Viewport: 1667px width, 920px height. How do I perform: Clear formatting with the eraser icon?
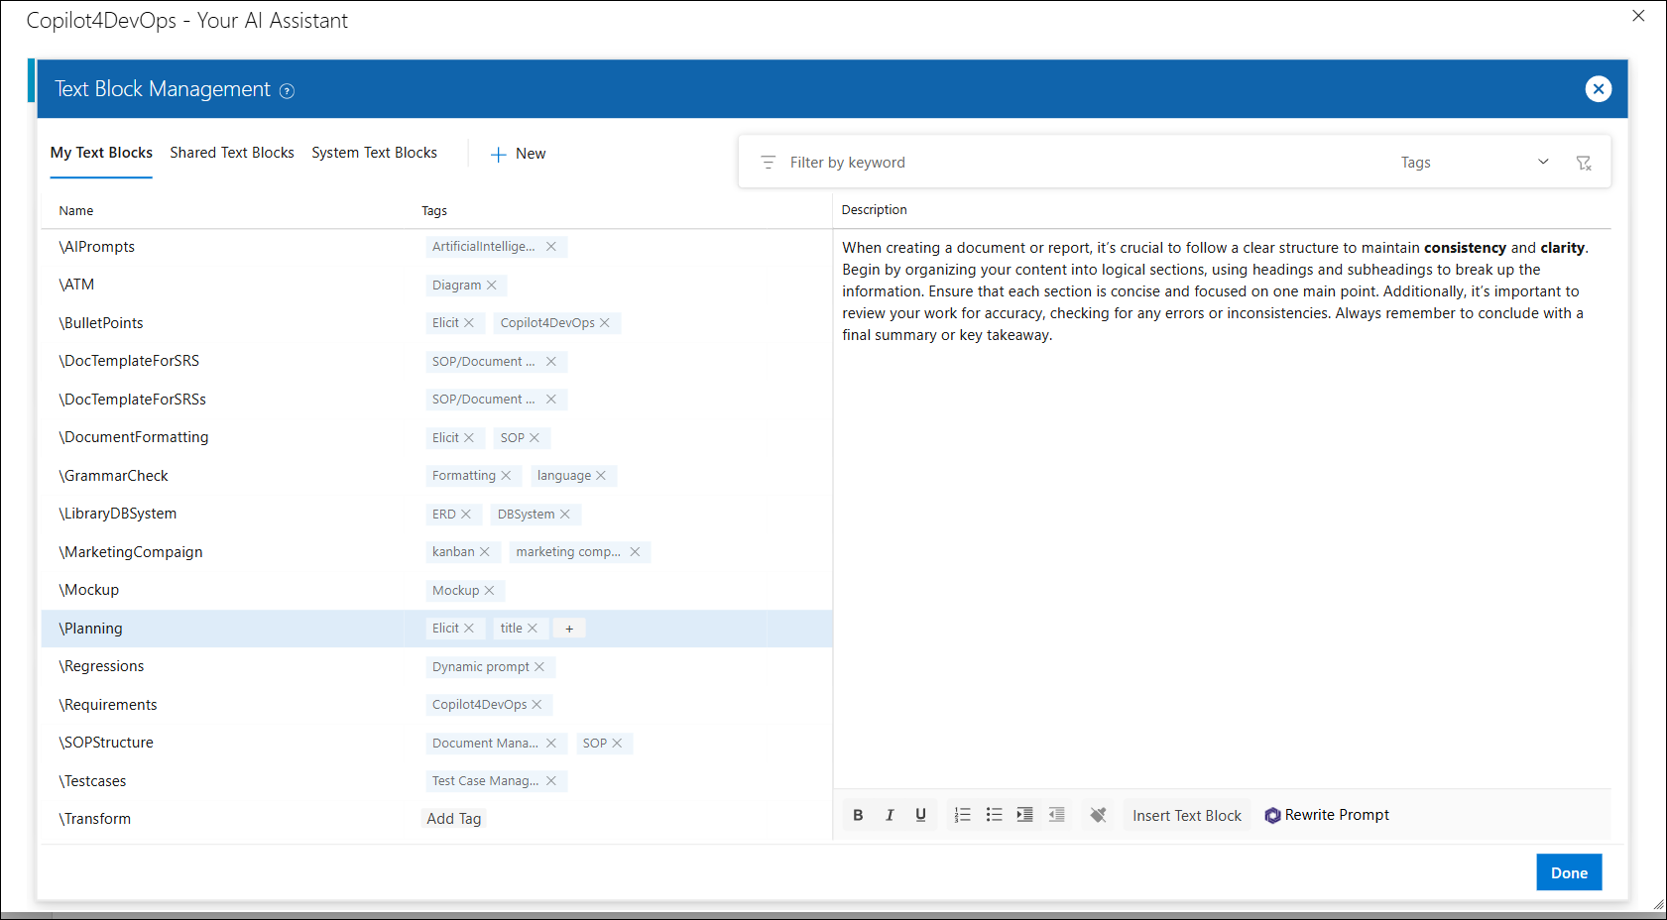1098,815
